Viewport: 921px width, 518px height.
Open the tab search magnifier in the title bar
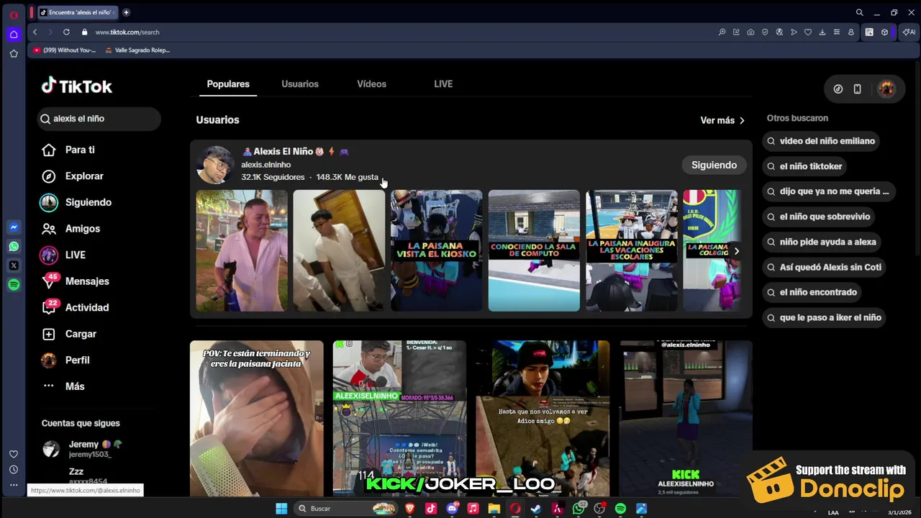click(x=859, y=12)
